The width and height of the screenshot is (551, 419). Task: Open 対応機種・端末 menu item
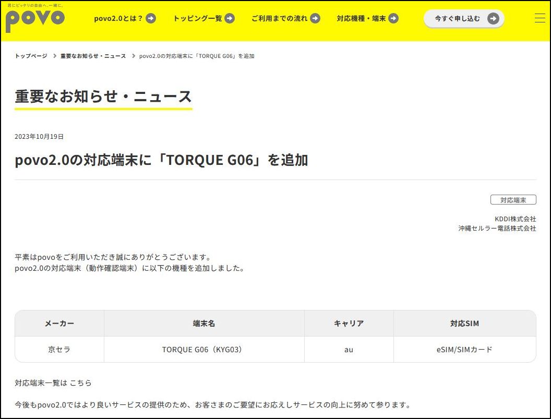coord(367,18)
